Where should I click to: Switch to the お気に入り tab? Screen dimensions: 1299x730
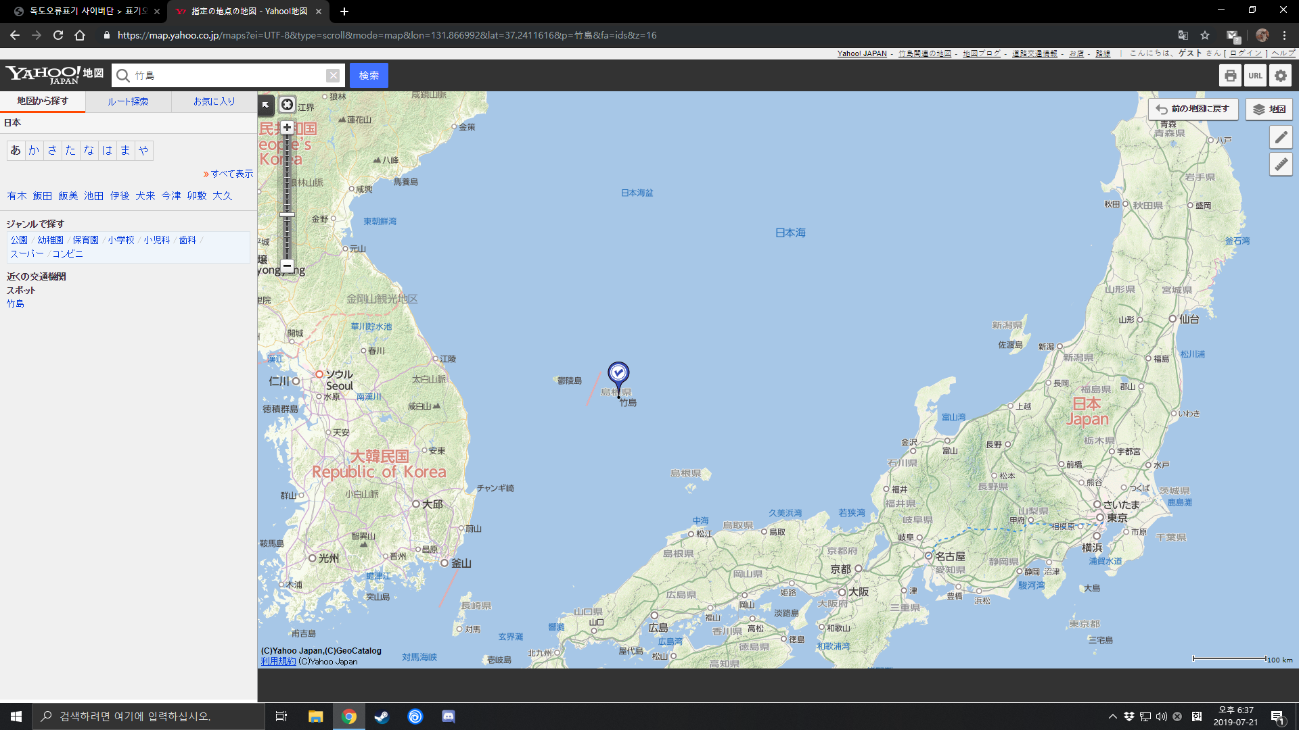point(214,101)
